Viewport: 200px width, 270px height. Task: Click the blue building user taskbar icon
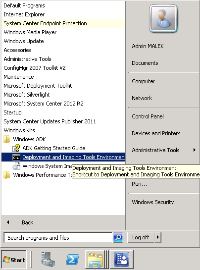pyautogui.click(x=121, y=260)
